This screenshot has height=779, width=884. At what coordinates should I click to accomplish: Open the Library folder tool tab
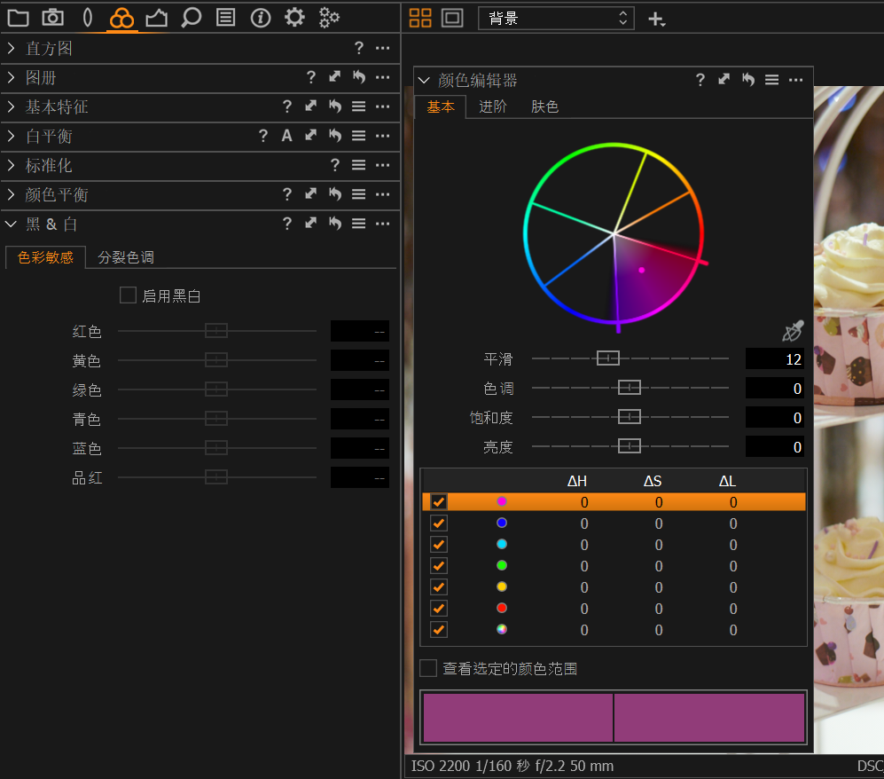[x=18, y=17]
